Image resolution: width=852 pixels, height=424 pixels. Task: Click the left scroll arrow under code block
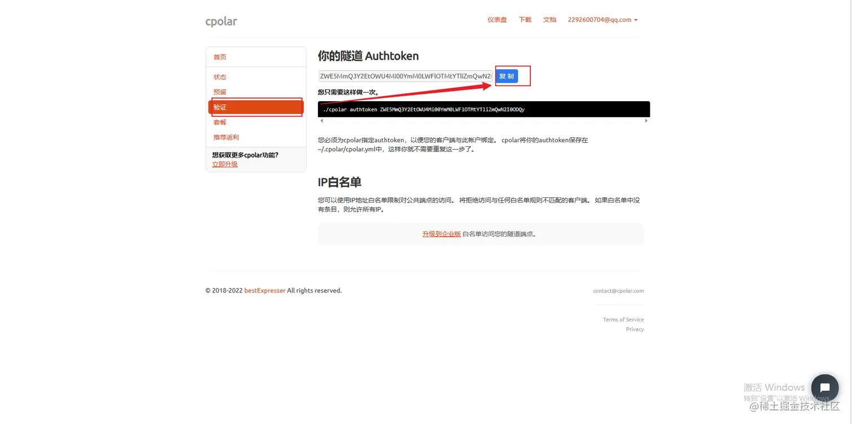click(x=322, y=121)
